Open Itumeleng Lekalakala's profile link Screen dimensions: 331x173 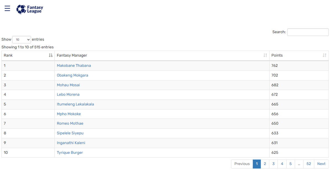pos(75,104)
